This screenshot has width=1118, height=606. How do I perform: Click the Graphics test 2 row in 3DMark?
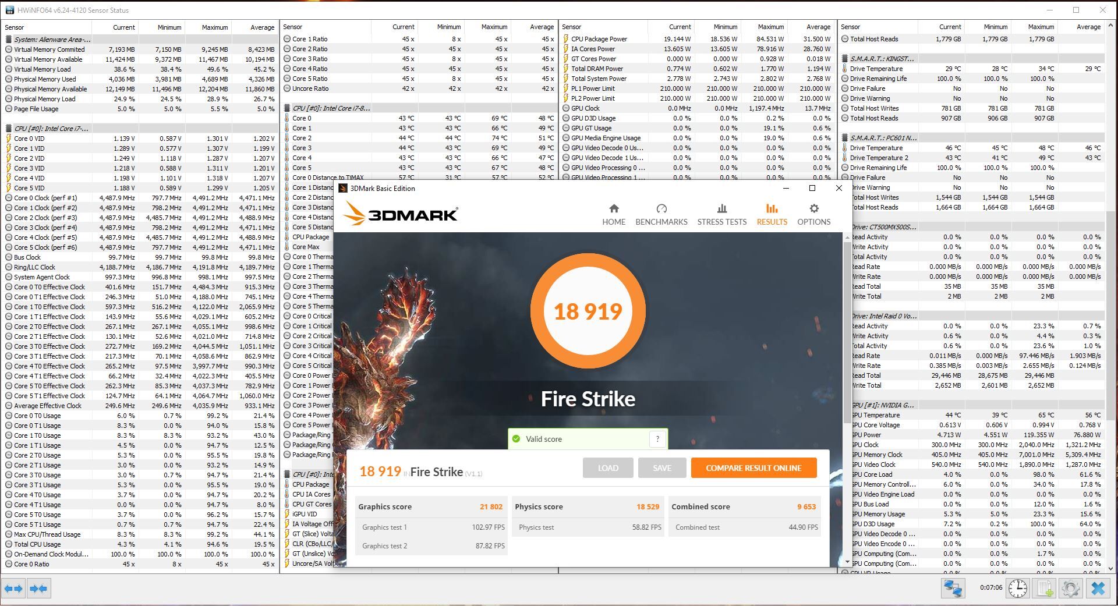pyautogui.click(x=431, y=546)
